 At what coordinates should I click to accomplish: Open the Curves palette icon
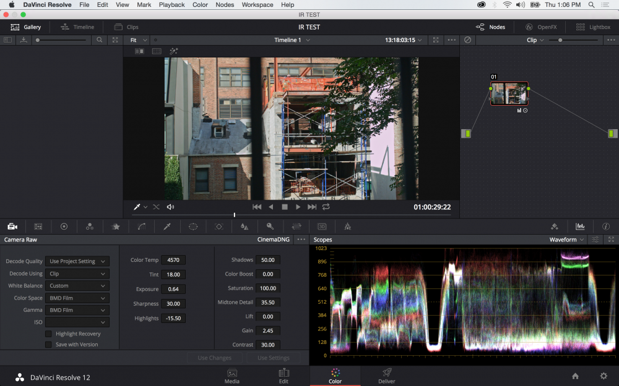point(141,226)
